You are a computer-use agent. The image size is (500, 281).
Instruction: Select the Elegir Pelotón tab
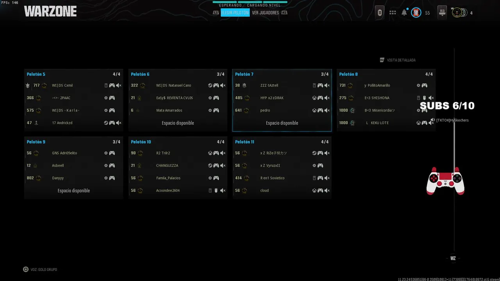(x=235, y=13)
